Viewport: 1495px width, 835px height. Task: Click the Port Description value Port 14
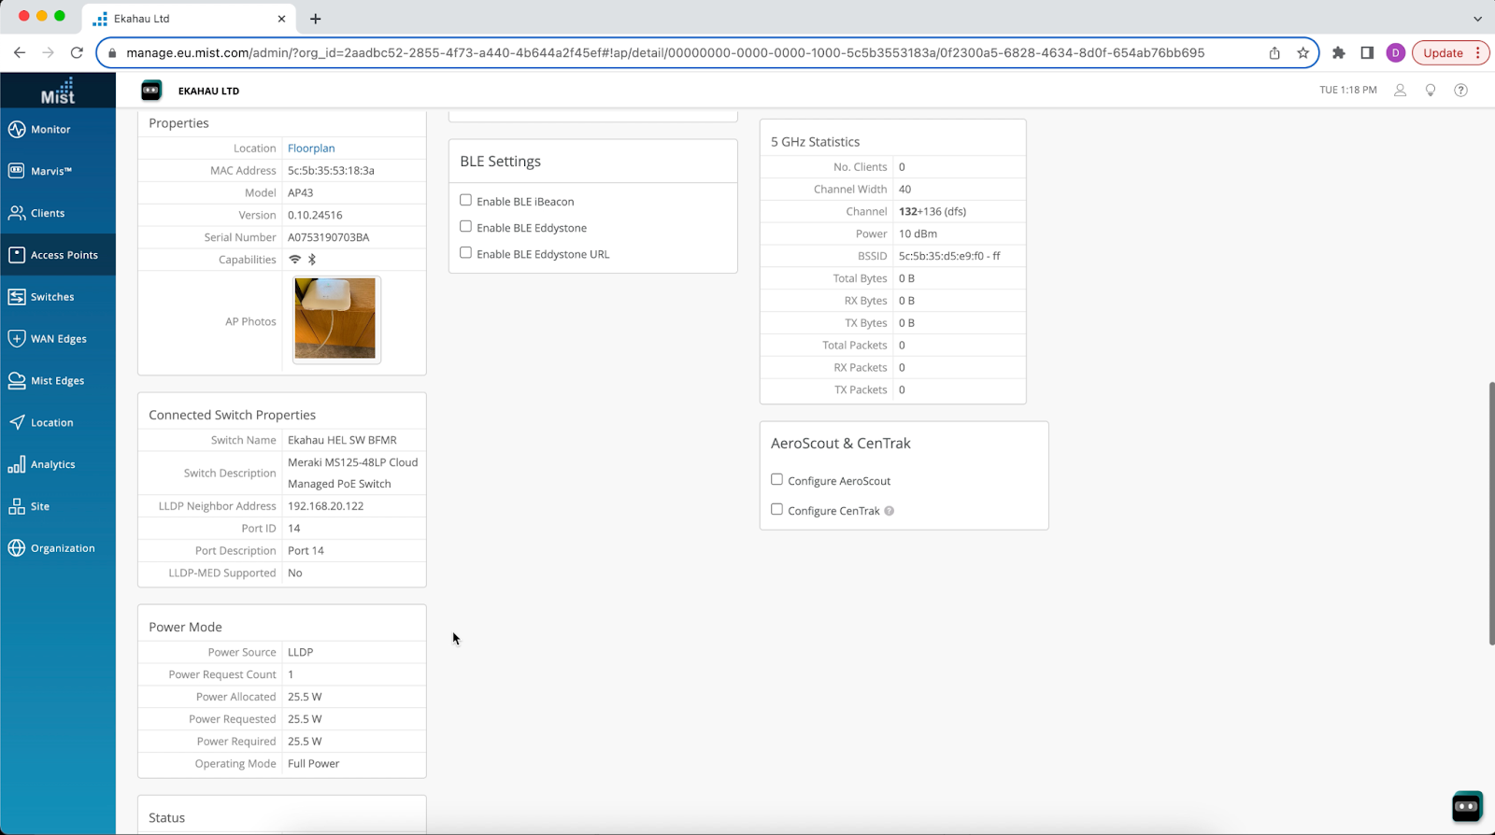point(306,551)
